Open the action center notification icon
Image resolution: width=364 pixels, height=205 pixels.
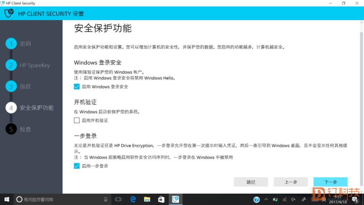(355, 200)
